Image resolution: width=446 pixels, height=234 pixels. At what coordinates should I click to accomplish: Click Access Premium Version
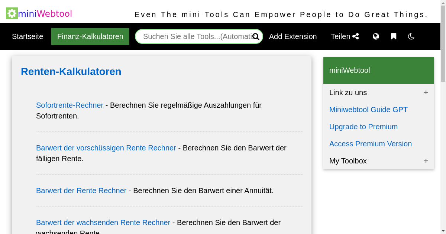coord(371,144)
